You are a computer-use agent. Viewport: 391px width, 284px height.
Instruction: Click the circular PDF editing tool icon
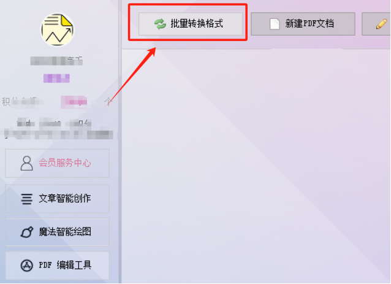[x=27, y=266]
